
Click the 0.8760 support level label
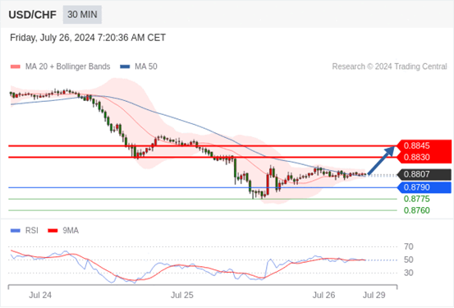(417, 210)
